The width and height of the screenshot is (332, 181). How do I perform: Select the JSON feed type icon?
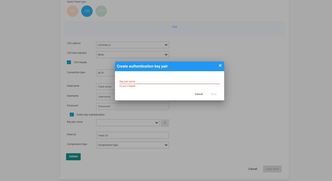coord(101,11)
